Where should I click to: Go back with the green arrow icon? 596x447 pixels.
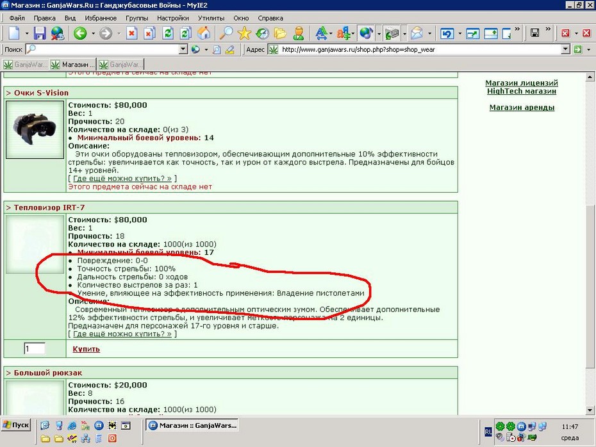click(x=80, y=33)
